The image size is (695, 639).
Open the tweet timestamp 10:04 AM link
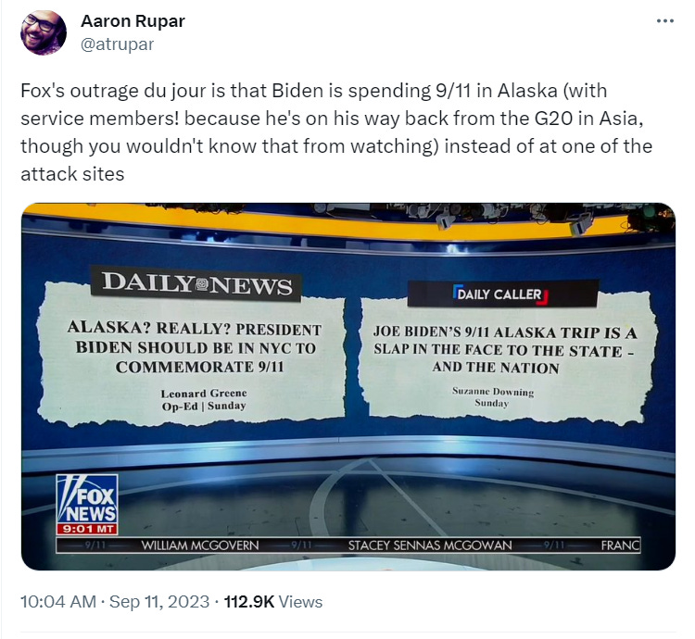tap(58, 601)
